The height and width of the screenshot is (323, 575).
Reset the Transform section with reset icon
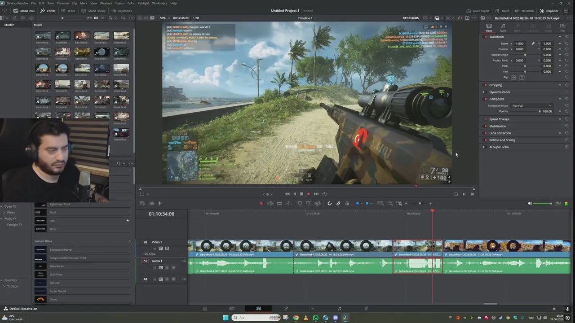pyautogui.click(x=566, y=37)
